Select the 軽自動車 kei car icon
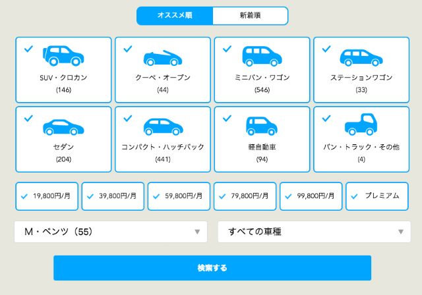422x295 pixels. point(262,126)
